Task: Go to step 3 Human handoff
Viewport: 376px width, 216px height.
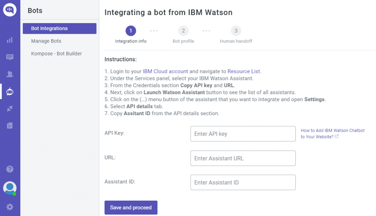Action: pyautogui.click(x=236, y=31)
